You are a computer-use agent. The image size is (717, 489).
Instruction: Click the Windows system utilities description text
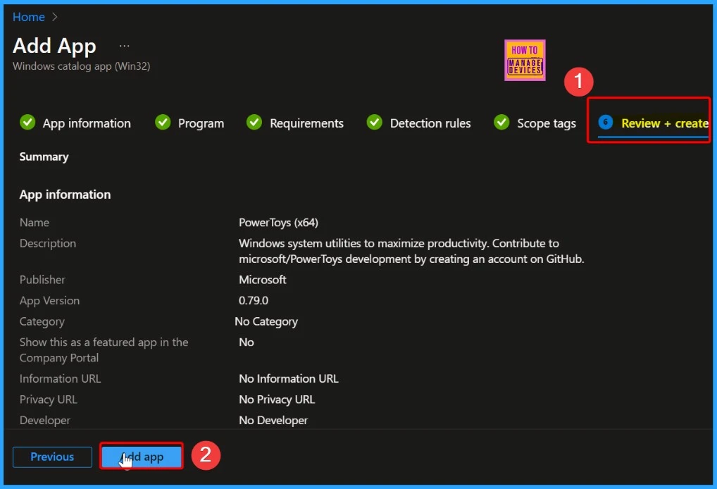tap(411, 251)
